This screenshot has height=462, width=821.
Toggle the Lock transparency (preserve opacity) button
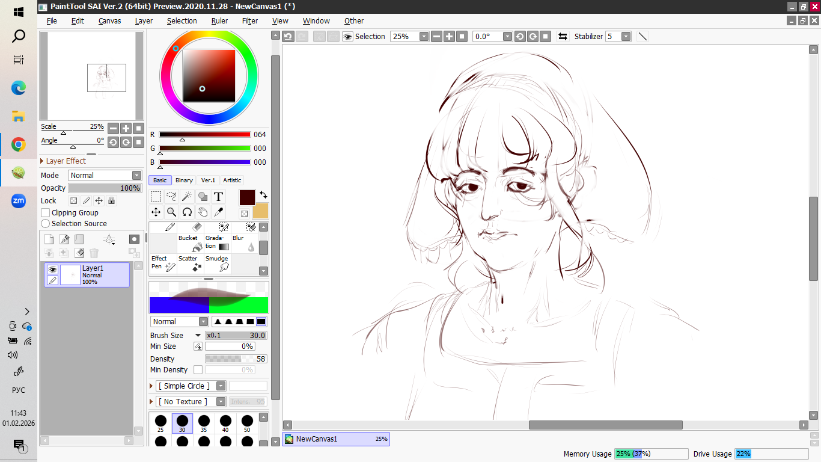click(x=74, y=201)
